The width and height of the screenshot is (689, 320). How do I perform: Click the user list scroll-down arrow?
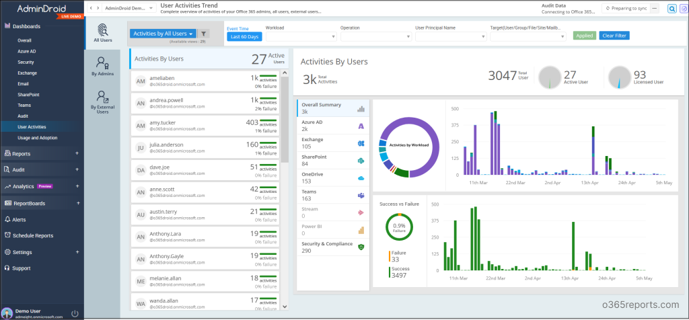(x=285, y=307)
